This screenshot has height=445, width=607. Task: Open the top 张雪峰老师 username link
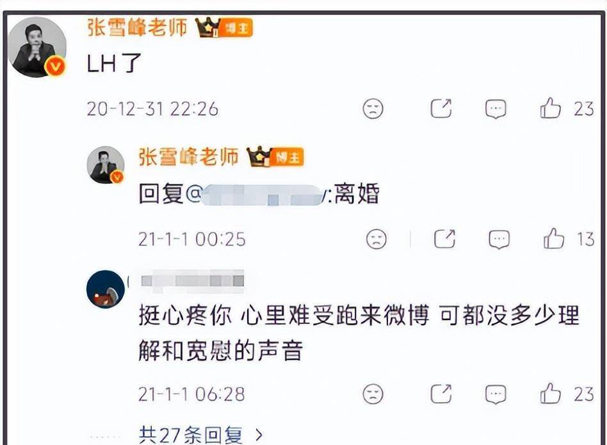pyautogui.click(x=137, y=28)
